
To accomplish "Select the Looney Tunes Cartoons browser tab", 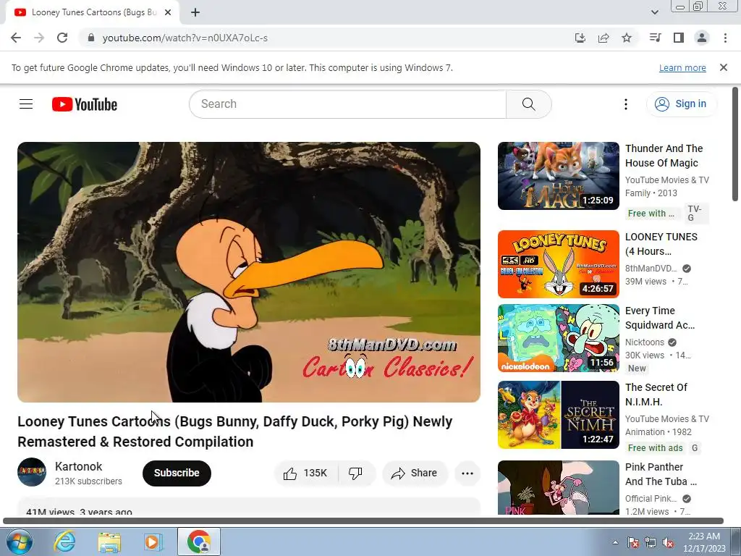I will [93, 12].
